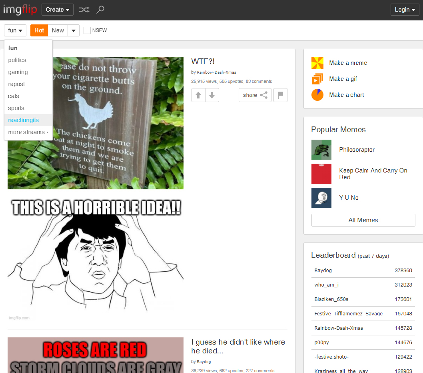Select fun in the streams menu

[x=28, y=48]
